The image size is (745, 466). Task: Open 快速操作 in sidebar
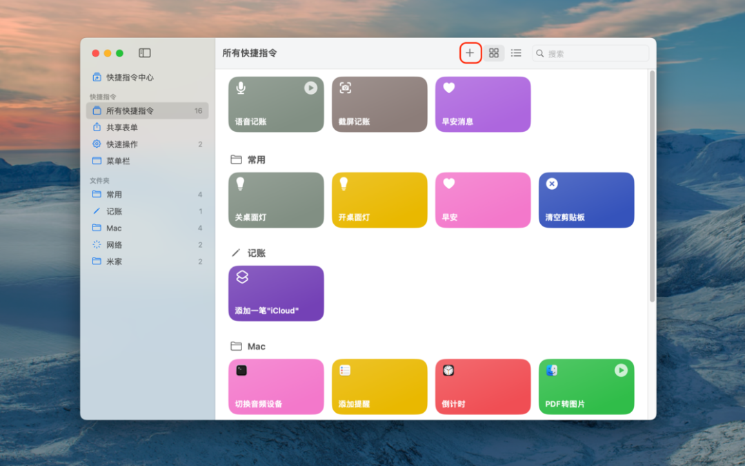click(x=148, y=144)
